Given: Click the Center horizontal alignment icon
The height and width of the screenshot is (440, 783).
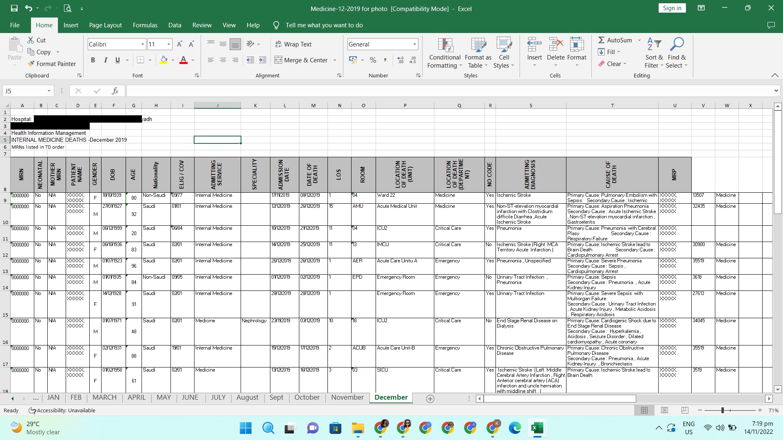Looking at the screenshot, I should [x=223, y=60].
